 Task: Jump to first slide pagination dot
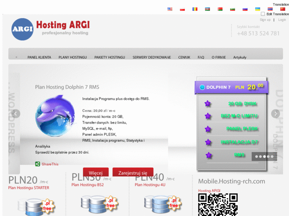tap(256, 157)
